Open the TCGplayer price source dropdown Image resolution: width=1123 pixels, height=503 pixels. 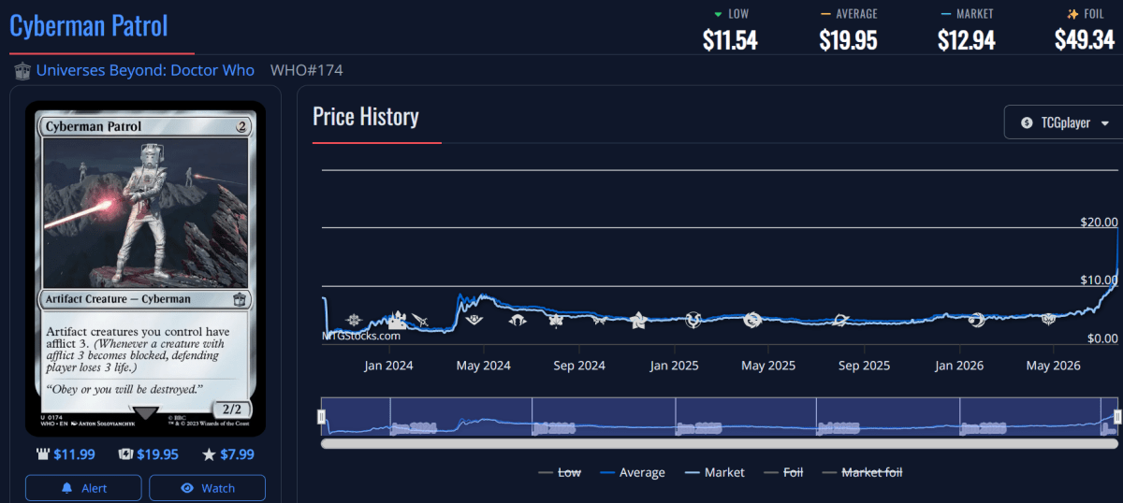click(x=1063, y=122)
